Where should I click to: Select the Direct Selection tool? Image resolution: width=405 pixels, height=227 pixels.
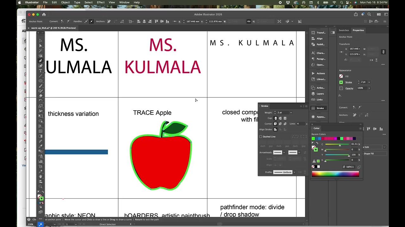coord(40,46)
